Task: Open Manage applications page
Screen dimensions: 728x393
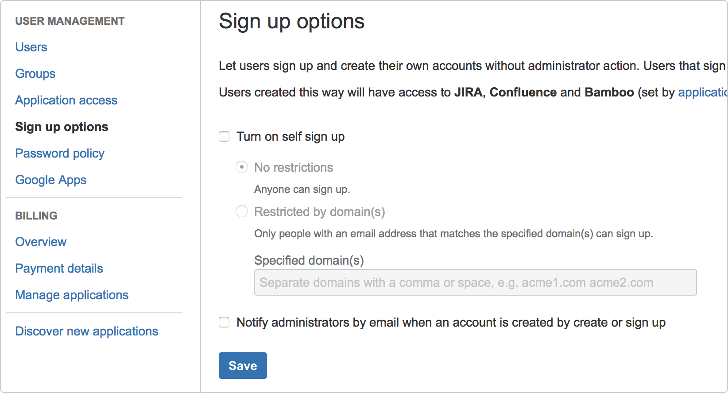Action: [x=72, y=295]
